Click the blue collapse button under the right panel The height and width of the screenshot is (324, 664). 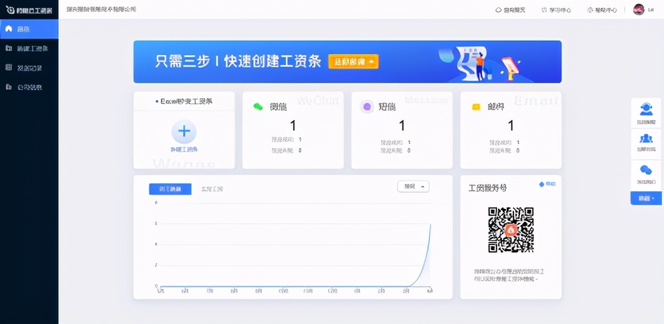point(646,199)
